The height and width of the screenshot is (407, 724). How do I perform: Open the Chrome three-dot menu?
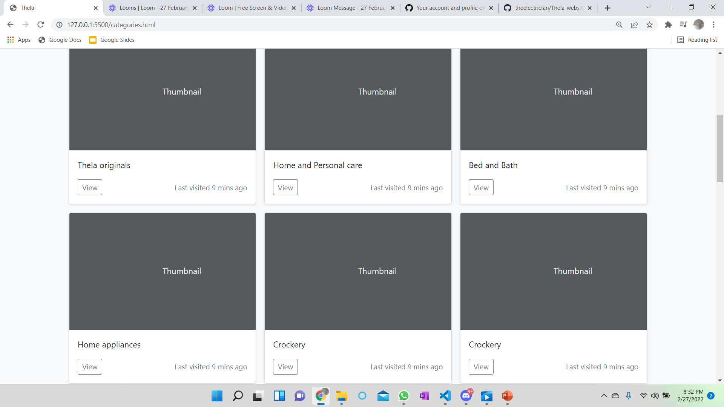click(x=714, y=24)
